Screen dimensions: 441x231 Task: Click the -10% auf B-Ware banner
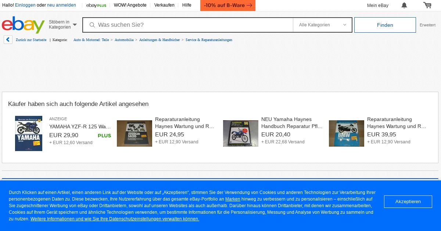[x=228, y=5]
